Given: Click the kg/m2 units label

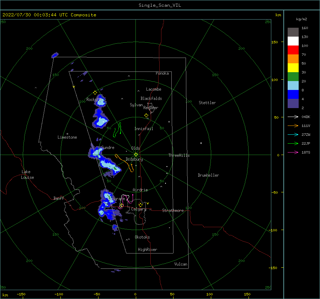Looking at the screenshot, I should click(302, 19).
